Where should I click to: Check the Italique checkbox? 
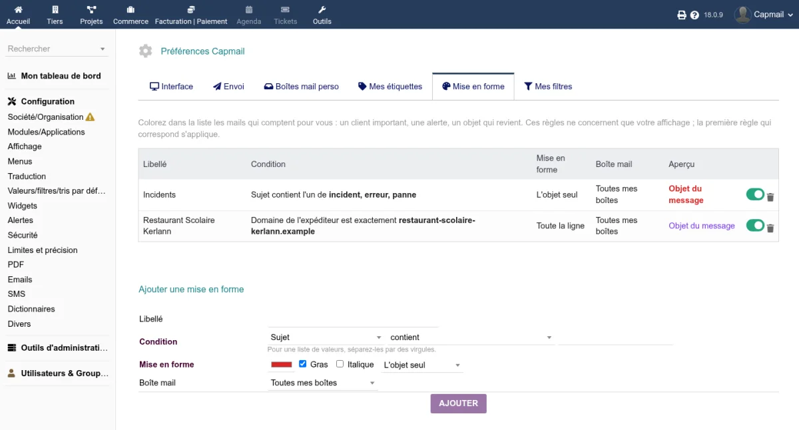[340, 364]
